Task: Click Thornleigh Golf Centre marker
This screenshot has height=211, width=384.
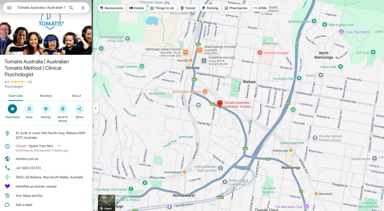Action: coord(131,189)
